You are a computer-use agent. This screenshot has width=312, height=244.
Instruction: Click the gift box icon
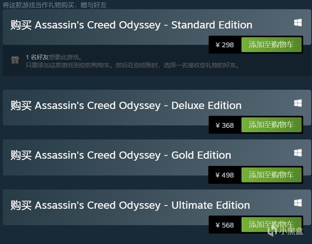[x=15, y=60]
